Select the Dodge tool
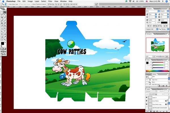The width and height of the screenshot is (170, 113). tap(5, 28)
